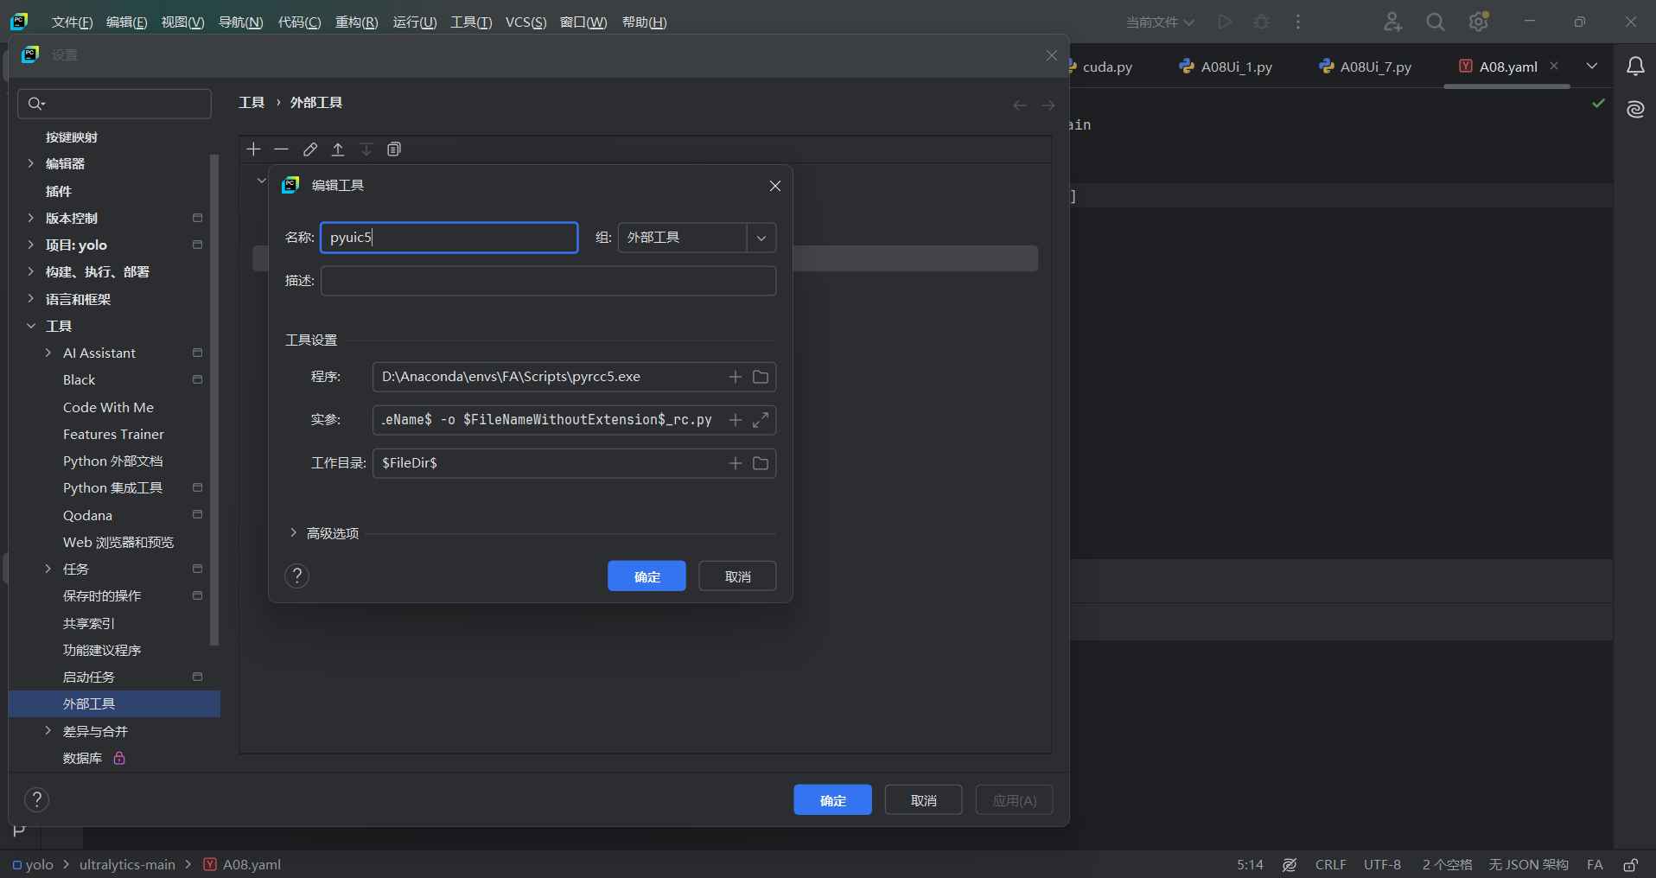Screen dimensions: 1656x878
Task: Add a new external tool with the plus icon
Action: coord(253,150)
